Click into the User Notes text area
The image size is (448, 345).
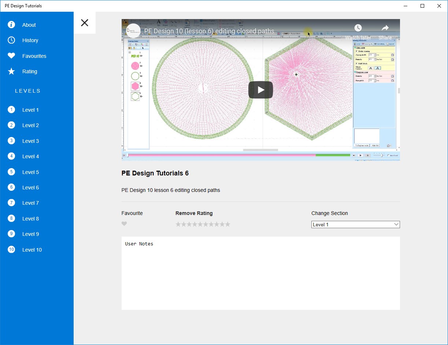point(261,273)
